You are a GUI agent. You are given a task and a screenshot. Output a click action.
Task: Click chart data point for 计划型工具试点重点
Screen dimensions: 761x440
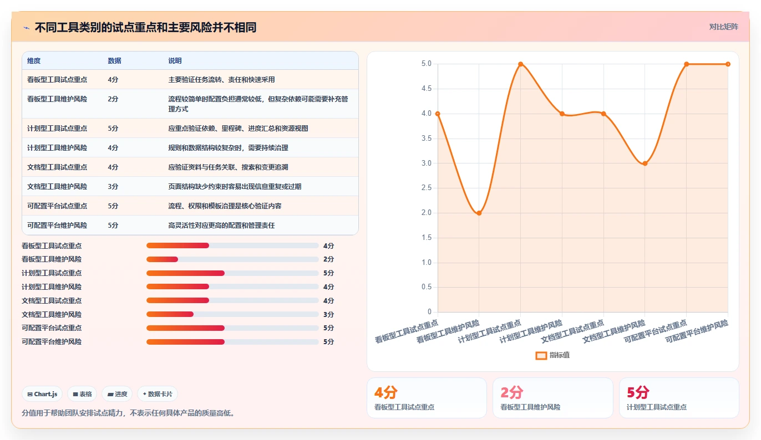pos(520,64)
